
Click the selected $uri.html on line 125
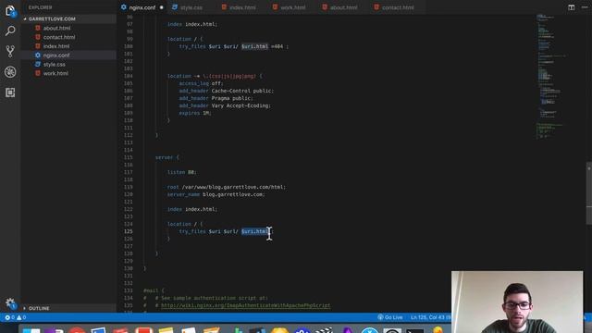tap(255, 231)
